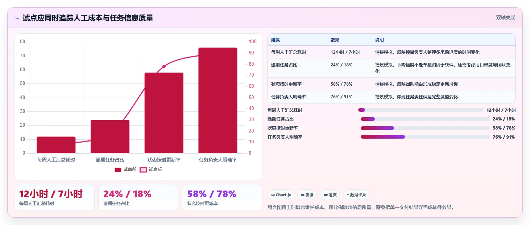
Task: Select the 进度 chip
Action: click(x=330, y=195)
